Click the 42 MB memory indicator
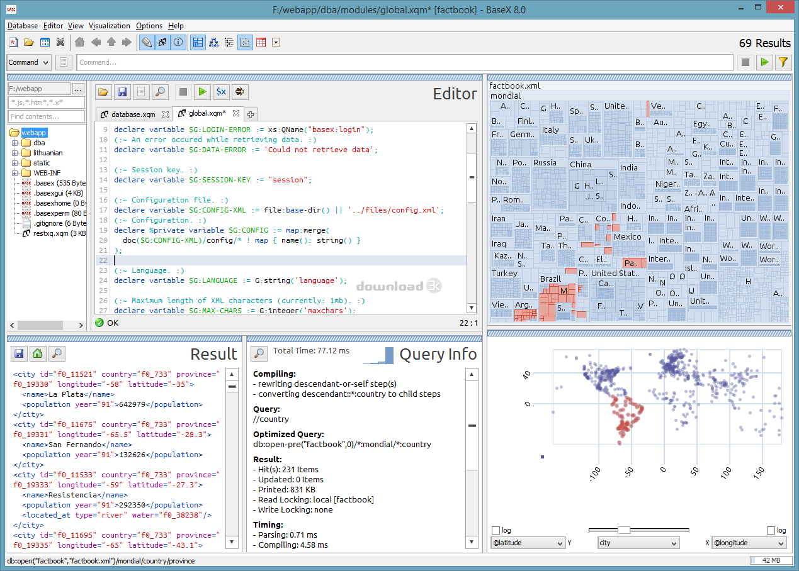 (x=771, y=560)
